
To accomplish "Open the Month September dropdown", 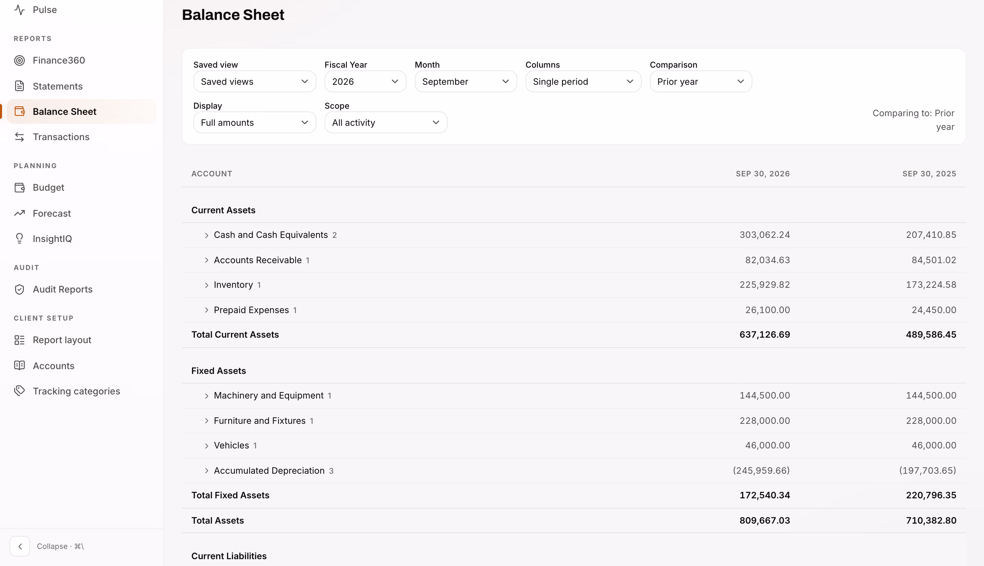I will pyautogui.click(x=465, y=81).
